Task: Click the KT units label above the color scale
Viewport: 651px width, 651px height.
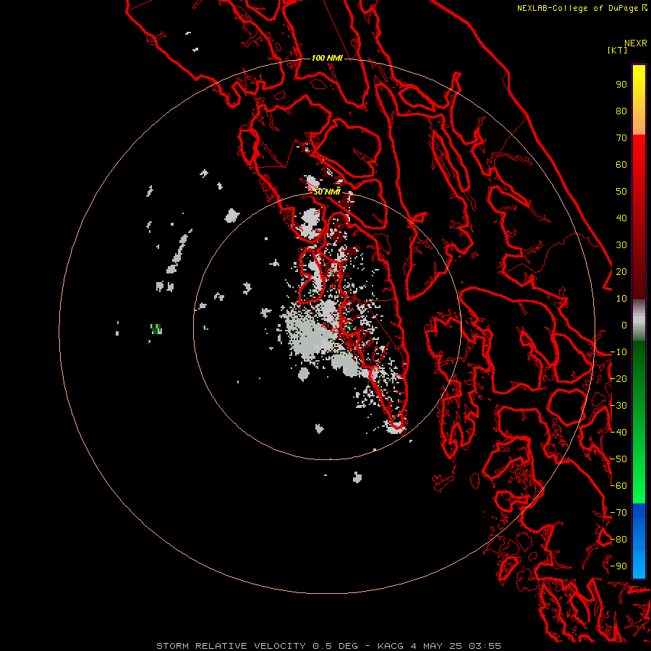Action: coord(617,50)
